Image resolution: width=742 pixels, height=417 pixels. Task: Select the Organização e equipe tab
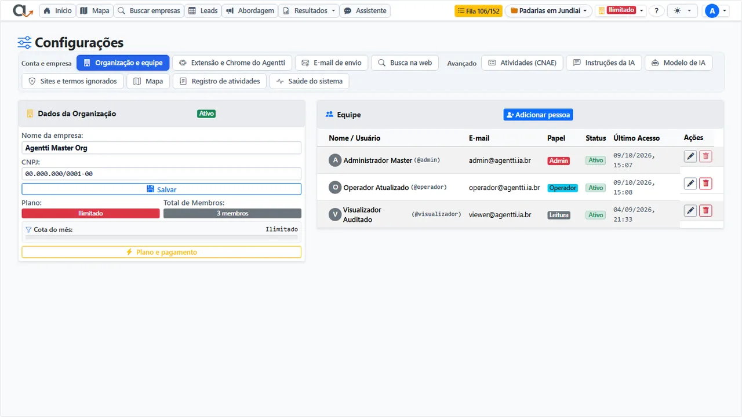[123, 63]
